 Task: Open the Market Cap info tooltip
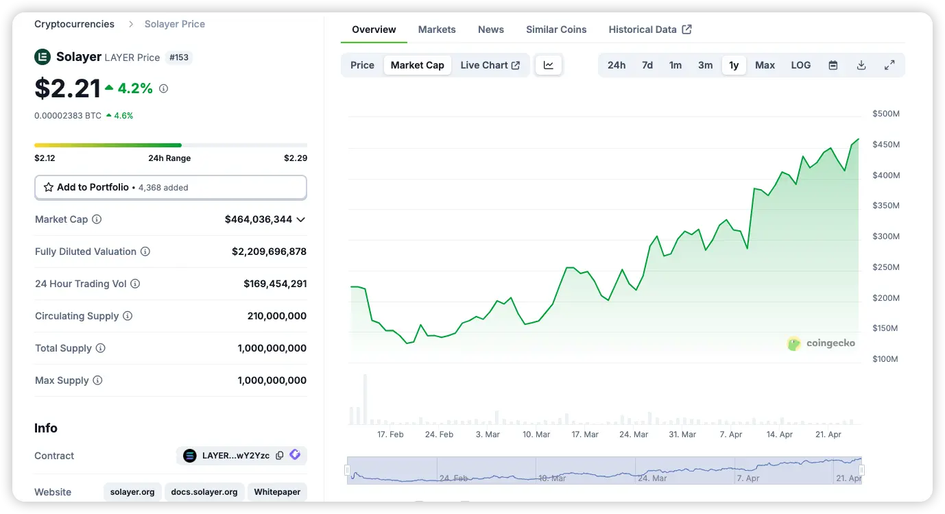(x=97, y=219)
